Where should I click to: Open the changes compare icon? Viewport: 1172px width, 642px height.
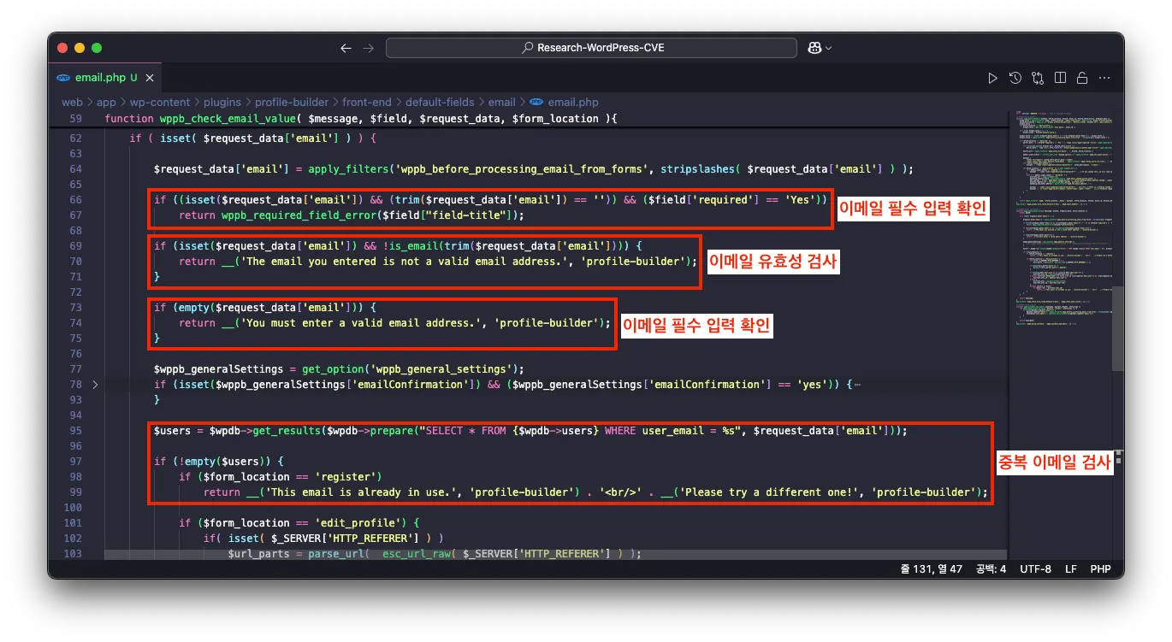(1038, 78)
